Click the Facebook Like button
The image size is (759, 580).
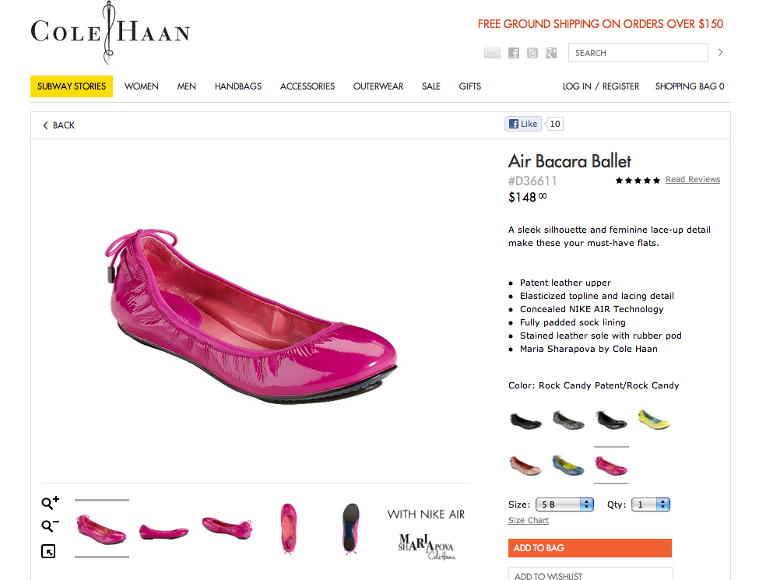(x=523, y=124)
